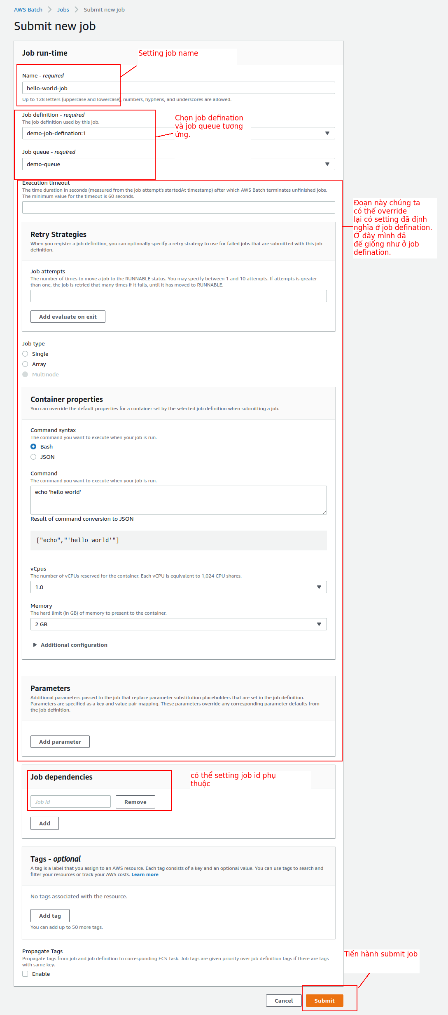Navigate to Jobs breadcrumb link

point(63,9)
